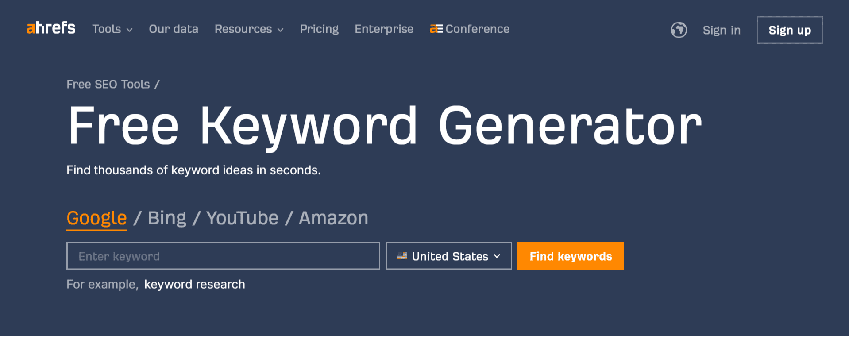Click the Find keywords button
This screenshot has width=849, height=351.
click(570, 256)
